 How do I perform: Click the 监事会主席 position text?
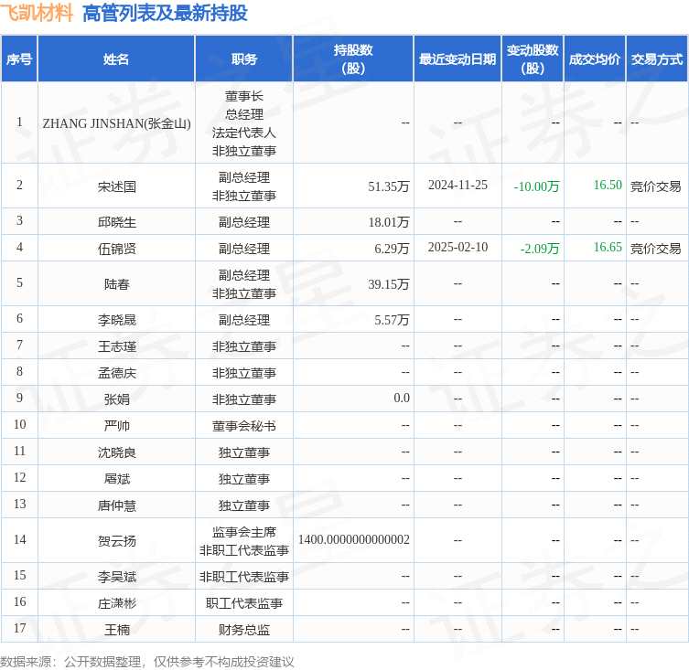point(244,532)
